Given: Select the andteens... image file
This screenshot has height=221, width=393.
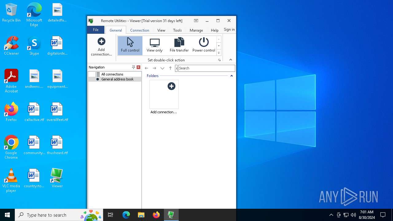Looking at the screenshot, I should (x=34, y=79).
